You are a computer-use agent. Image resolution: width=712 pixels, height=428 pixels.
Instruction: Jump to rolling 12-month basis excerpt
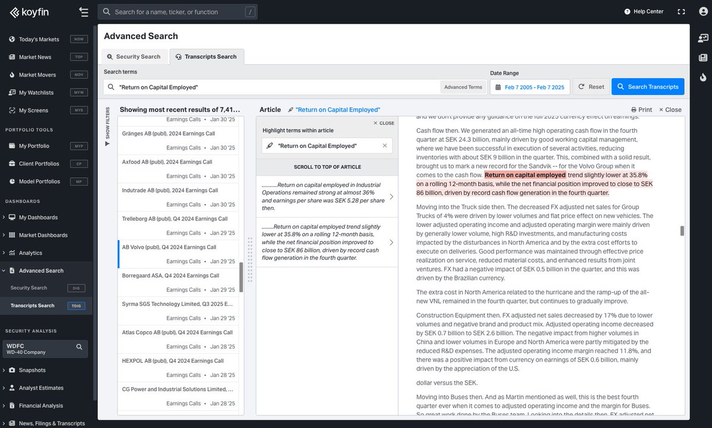[x=327, y=242]
